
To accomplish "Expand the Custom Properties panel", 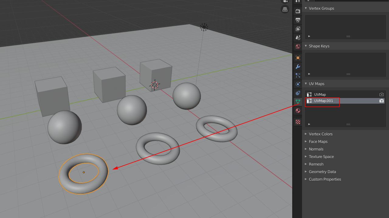I will 325,179.
